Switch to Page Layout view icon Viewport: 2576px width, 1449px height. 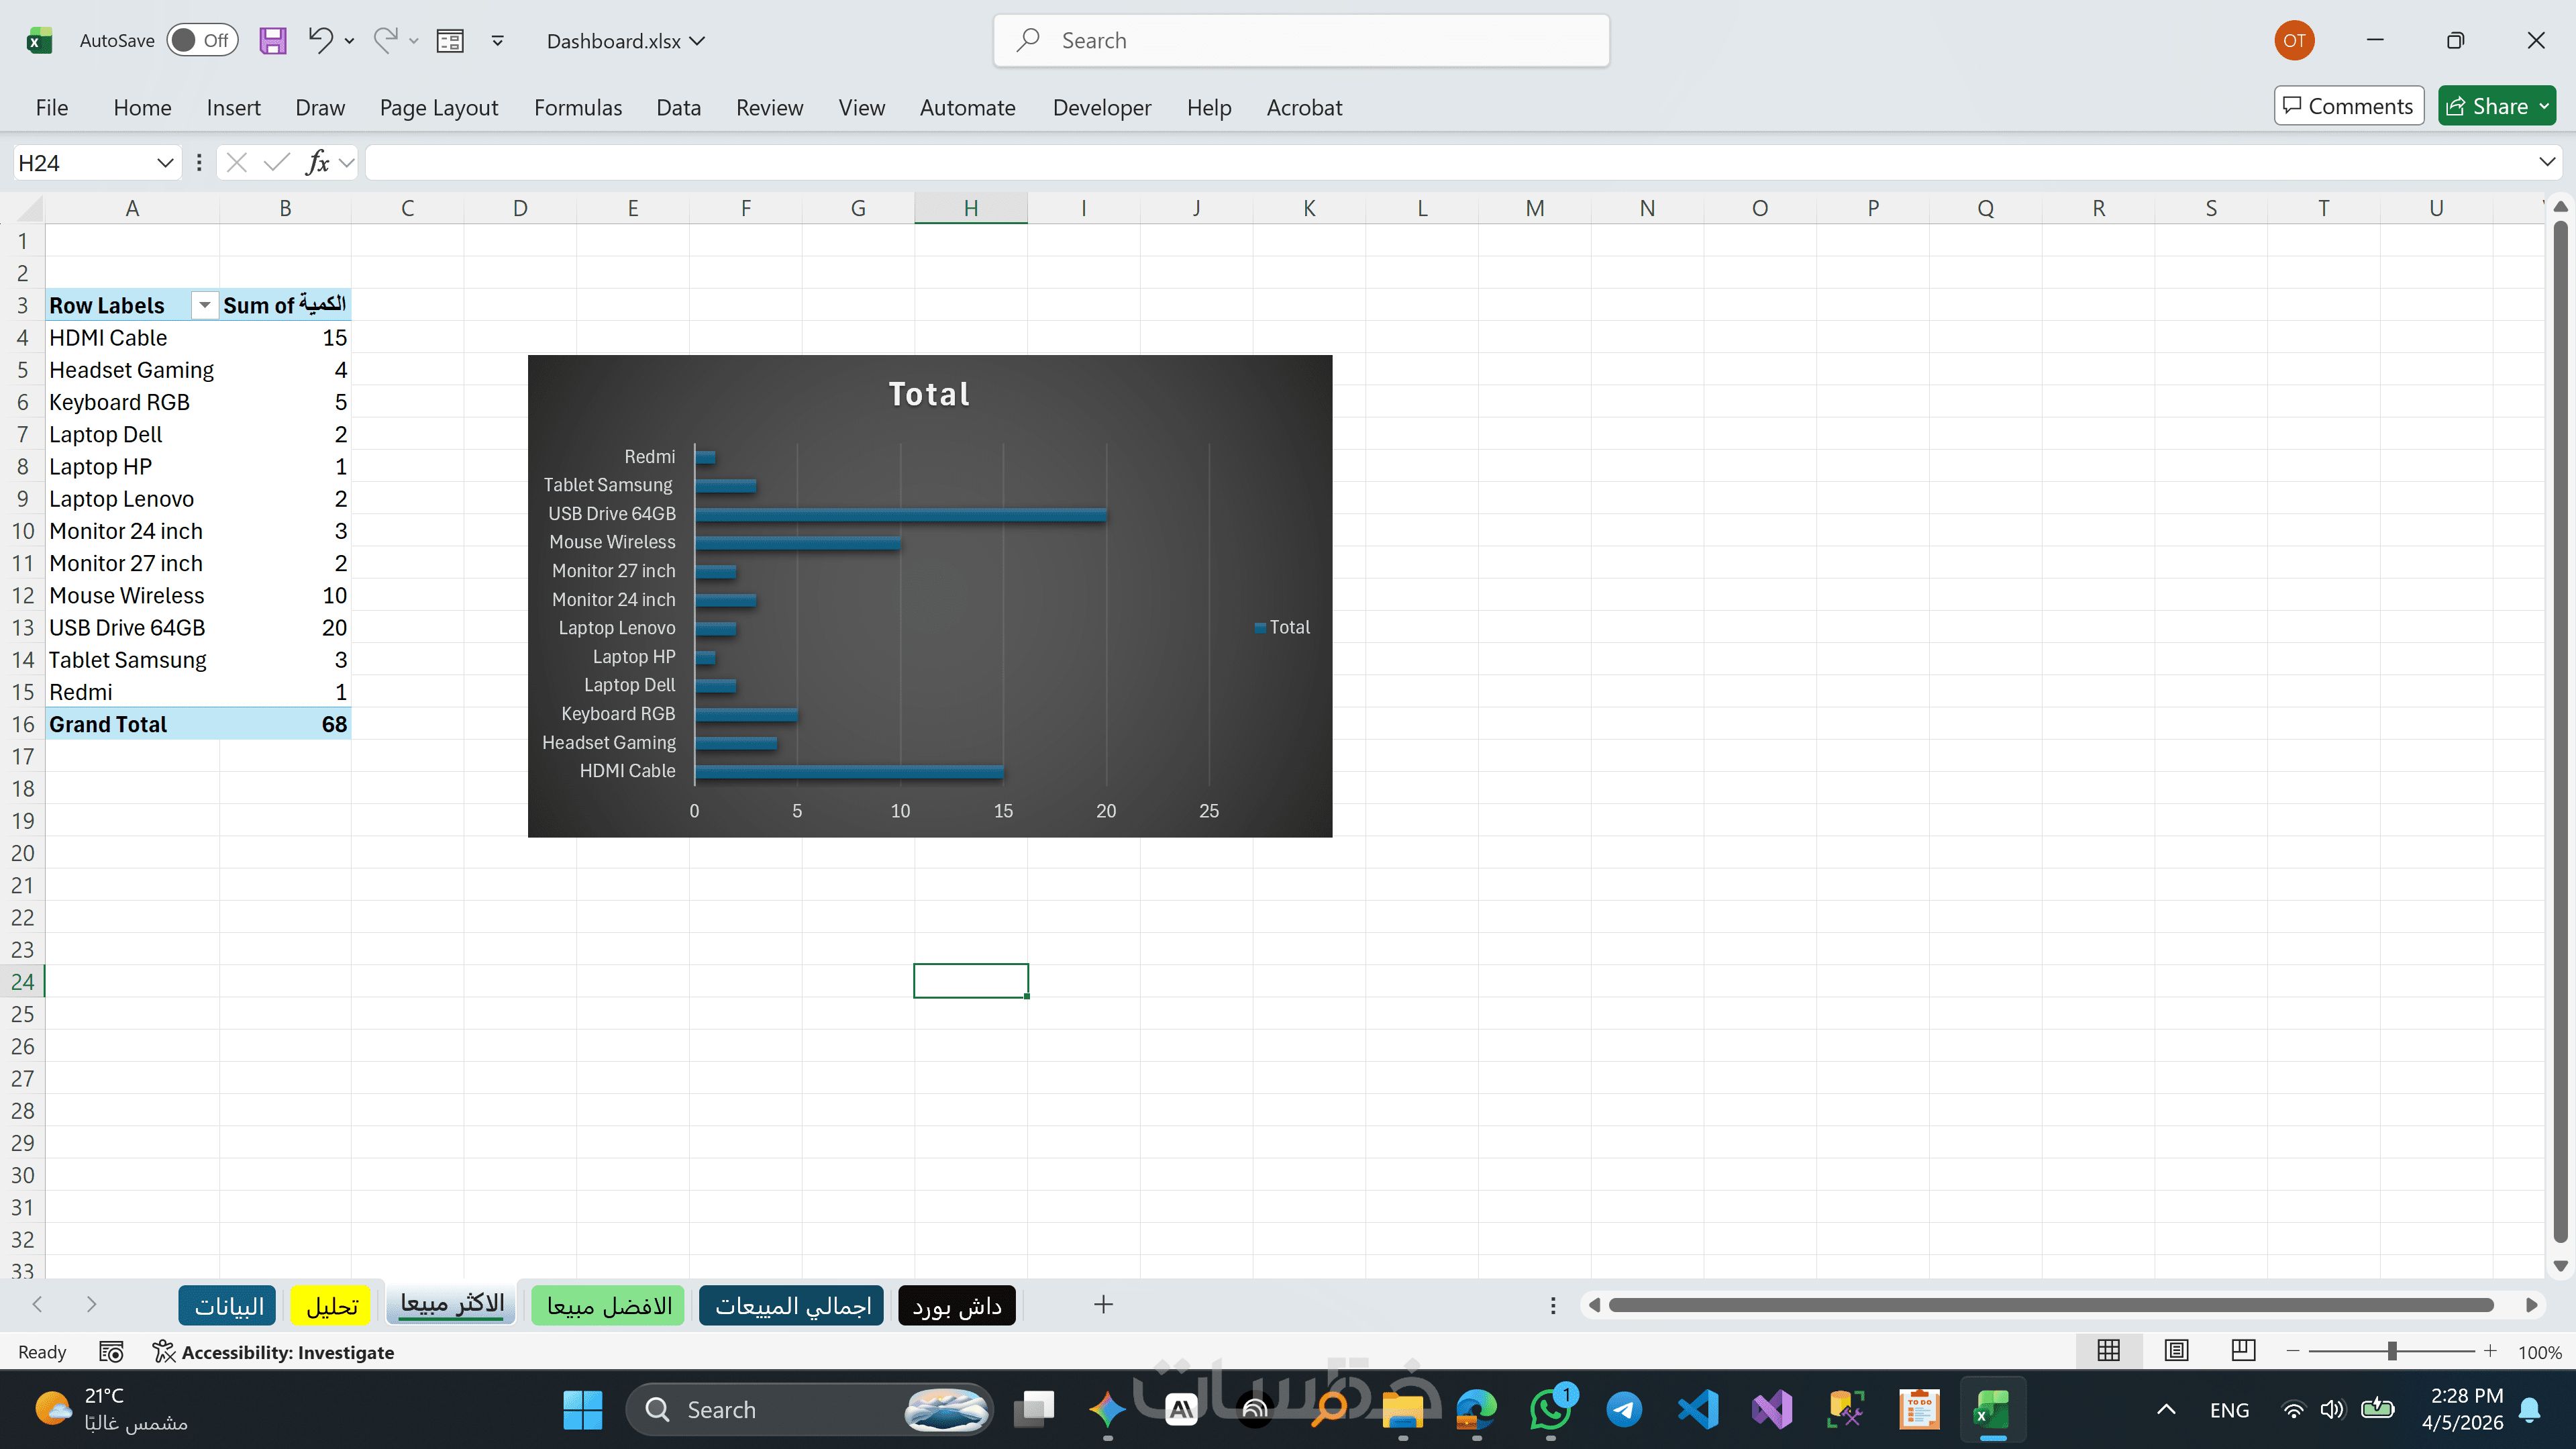pyautogui.click(x=2176, y=1351)
